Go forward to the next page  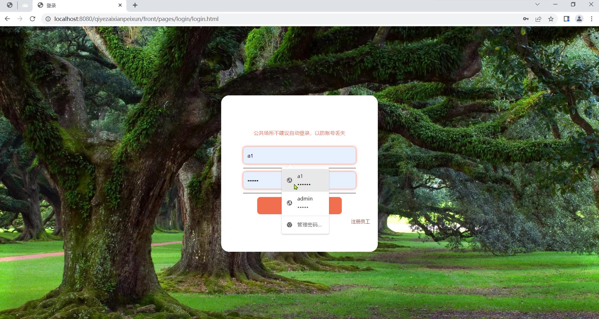coord(20,19)
